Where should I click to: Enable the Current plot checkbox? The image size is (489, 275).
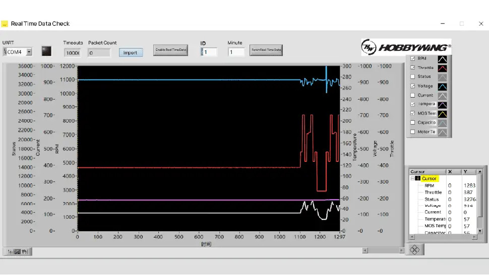click(412, 95)
